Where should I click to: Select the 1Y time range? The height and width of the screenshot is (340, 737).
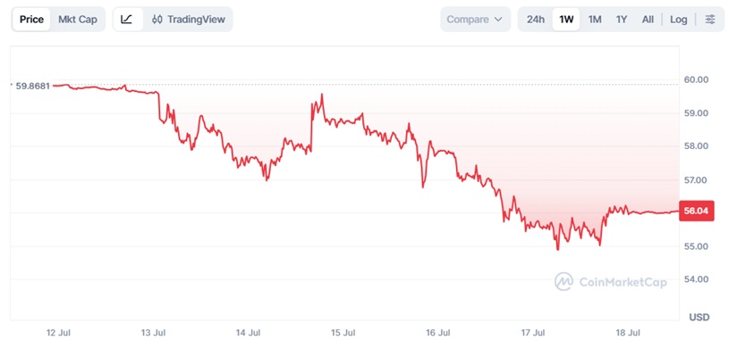[622, 20]
